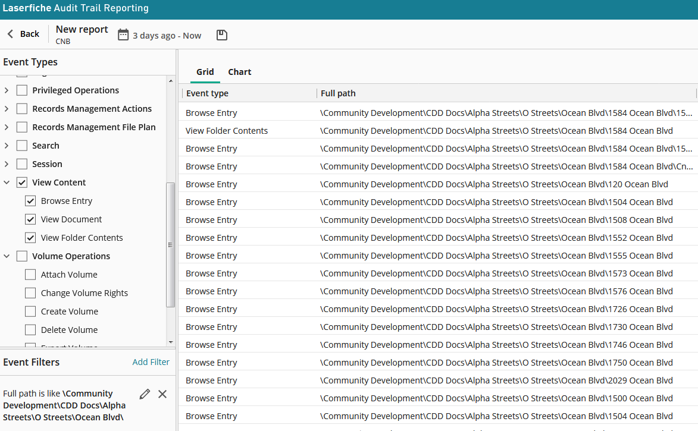Click the Back arrow icon
The height and width of the screenshot is (431, 698).
pyautogui.click(x=10, y=34)
